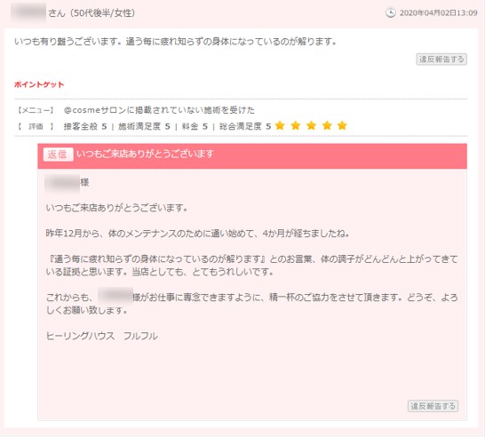
Task: Click the 返信 reply badge
Action: point(58,154)
